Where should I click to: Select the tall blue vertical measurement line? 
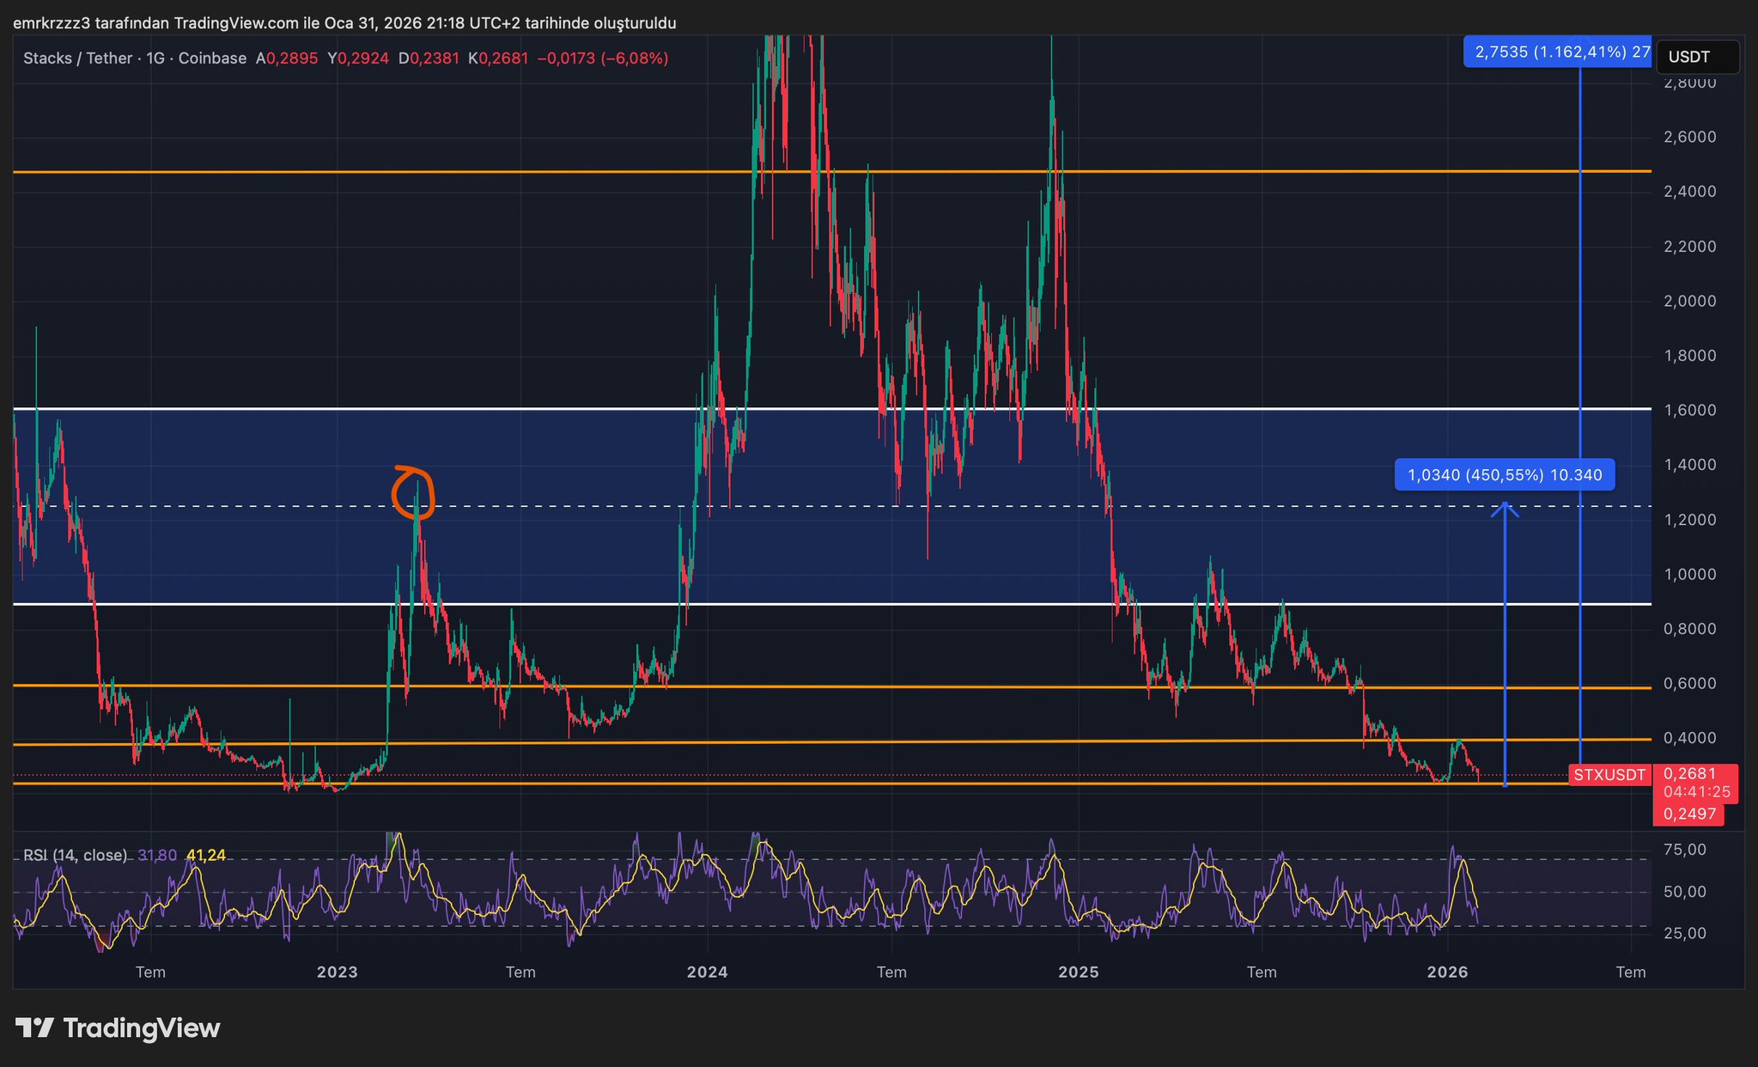pos(1580,344)
